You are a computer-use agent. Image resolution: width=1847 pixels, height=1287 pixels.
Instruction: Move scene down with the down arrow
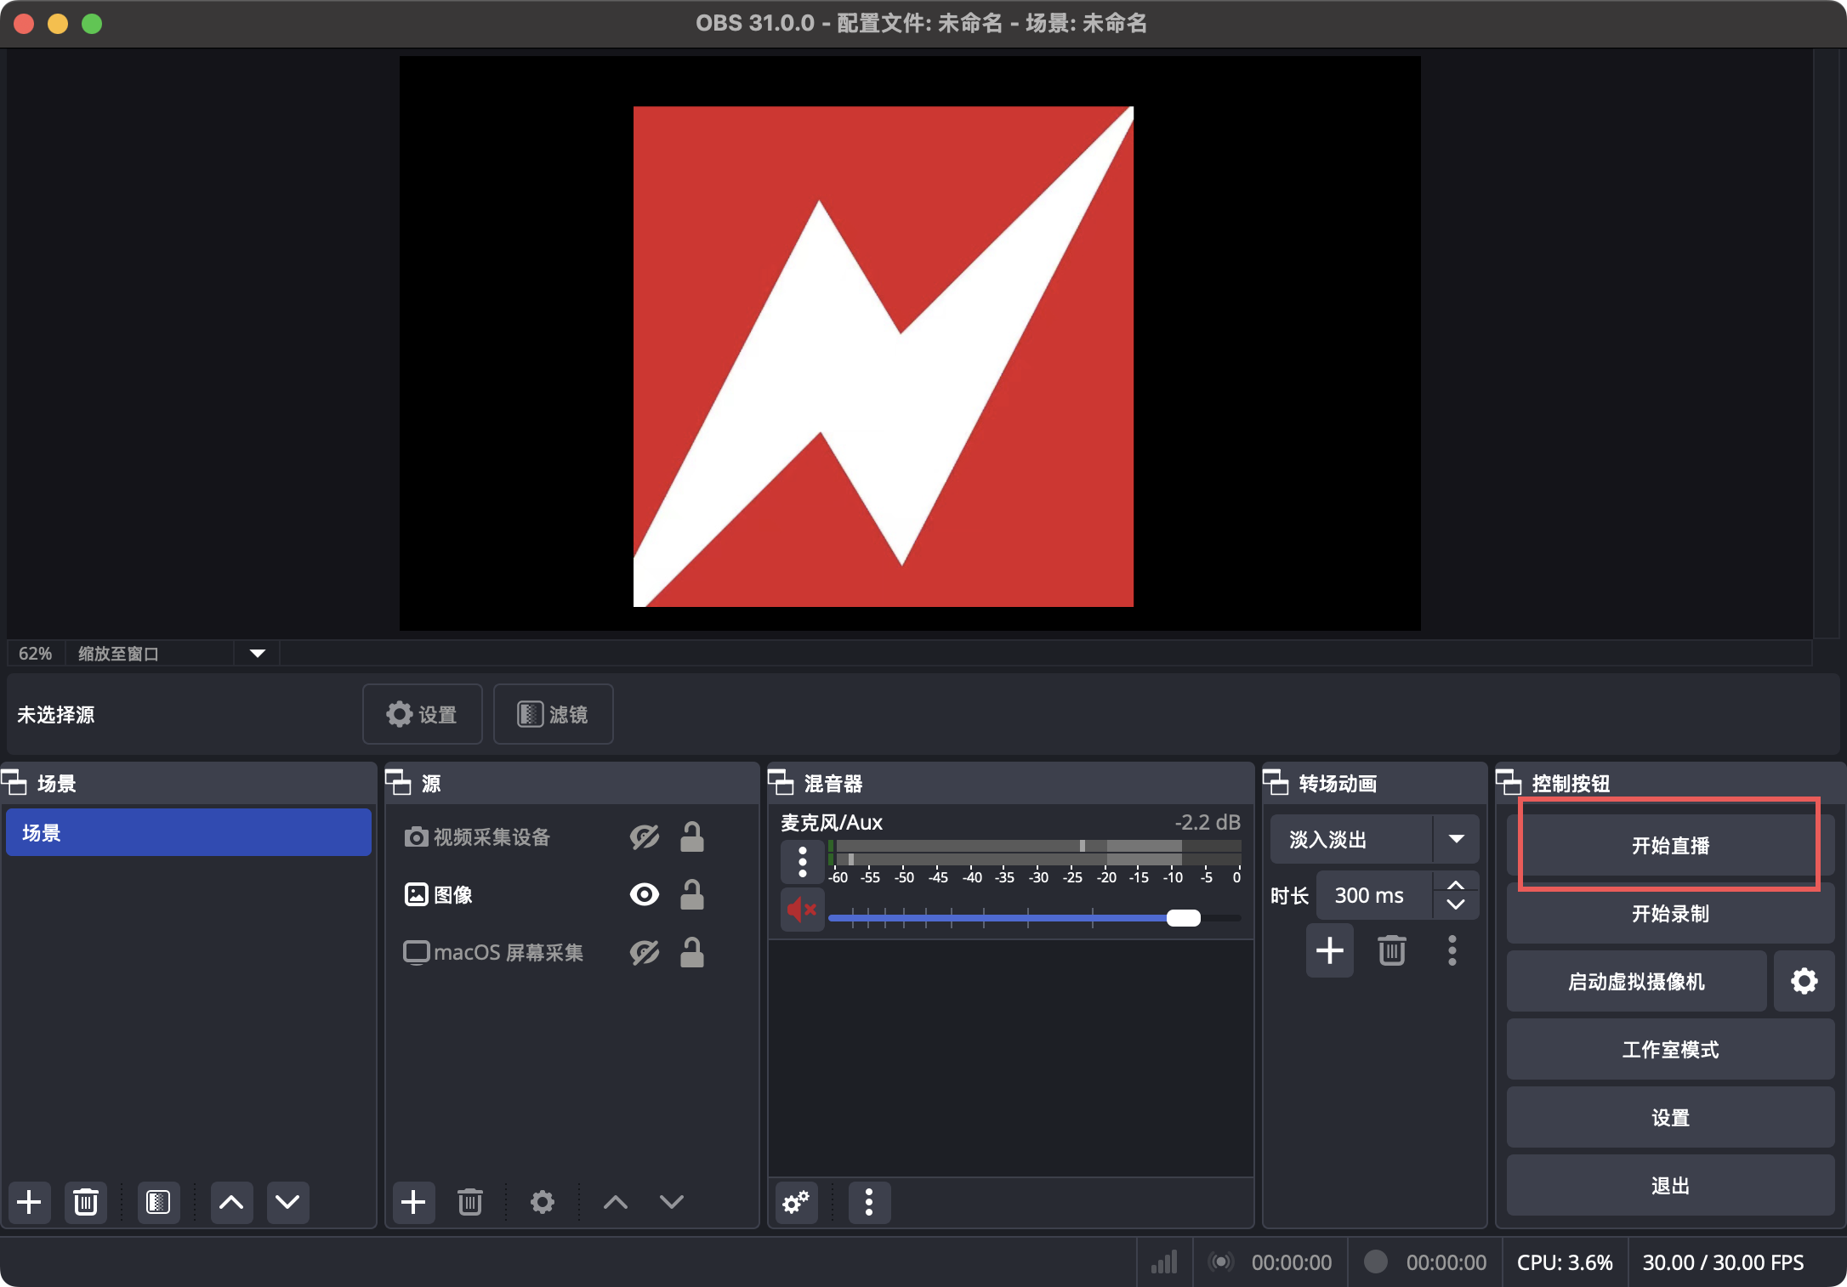coord(287,1202)
